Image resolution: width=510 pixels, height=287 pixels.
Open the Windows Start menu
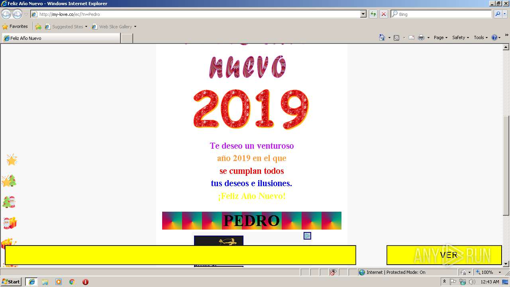(11, 282)
